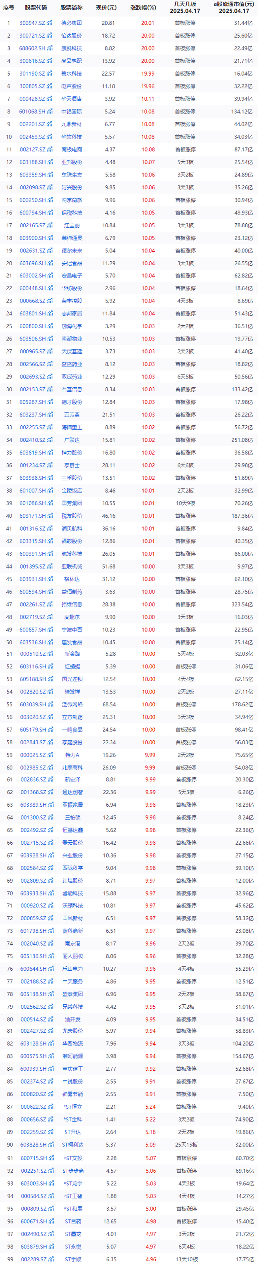Image resolution: width=258 pixels, height=1266 pixels.
Task: Open chart icon beside 002127.SZ
Action: point(50,149)
